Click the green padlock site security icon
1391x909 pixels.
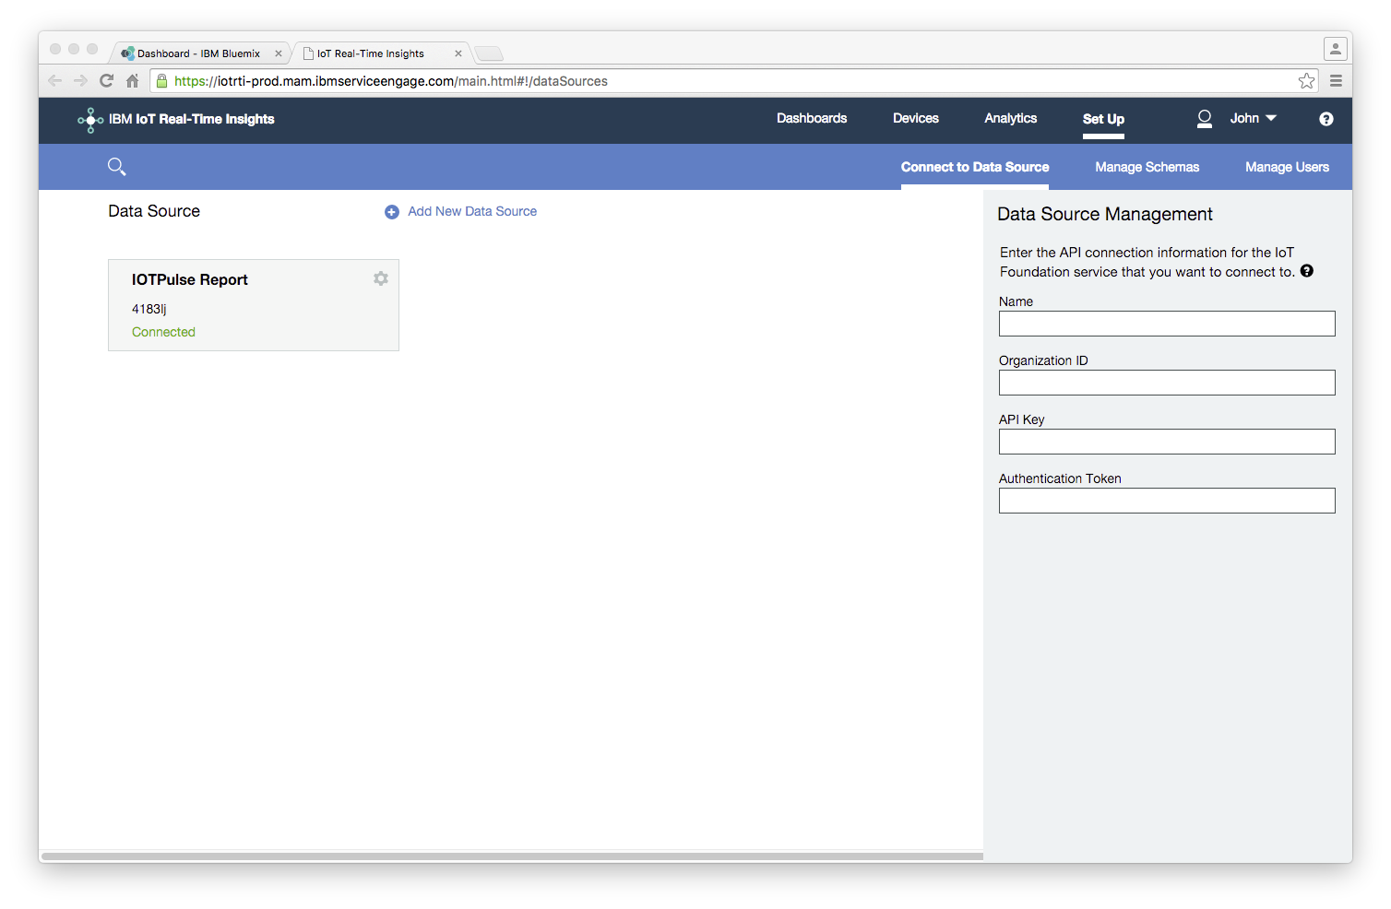(x=162, y=81)
